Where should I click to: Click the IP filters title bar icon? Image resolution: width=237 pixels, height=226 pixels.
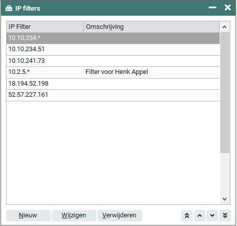(x=9, y=8)
